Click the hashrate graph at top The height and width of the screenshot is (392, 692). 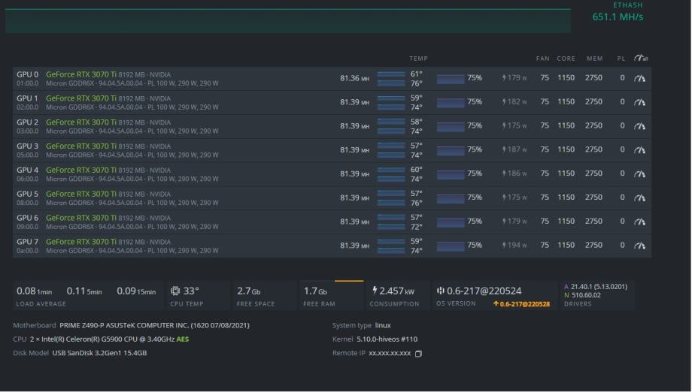click(287, 20)
